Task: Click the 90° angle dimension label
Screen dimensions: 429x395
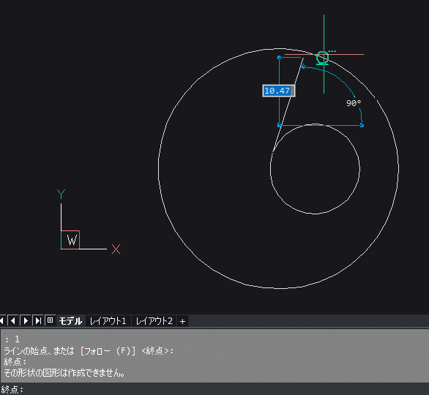Action: (x=354, y=103)
